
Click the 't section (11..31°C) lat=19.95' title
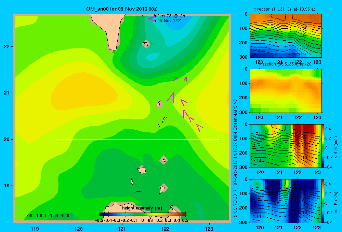(x=285, y=9)
